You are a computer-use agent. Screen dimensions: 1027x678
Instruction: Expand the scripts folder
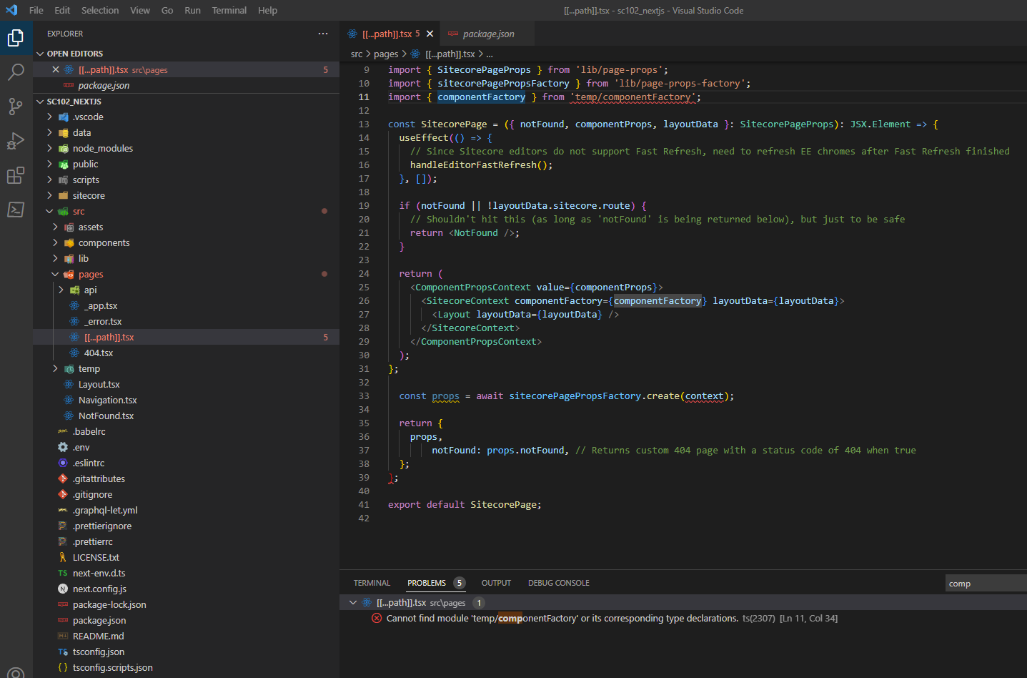[x=186, y=180]
